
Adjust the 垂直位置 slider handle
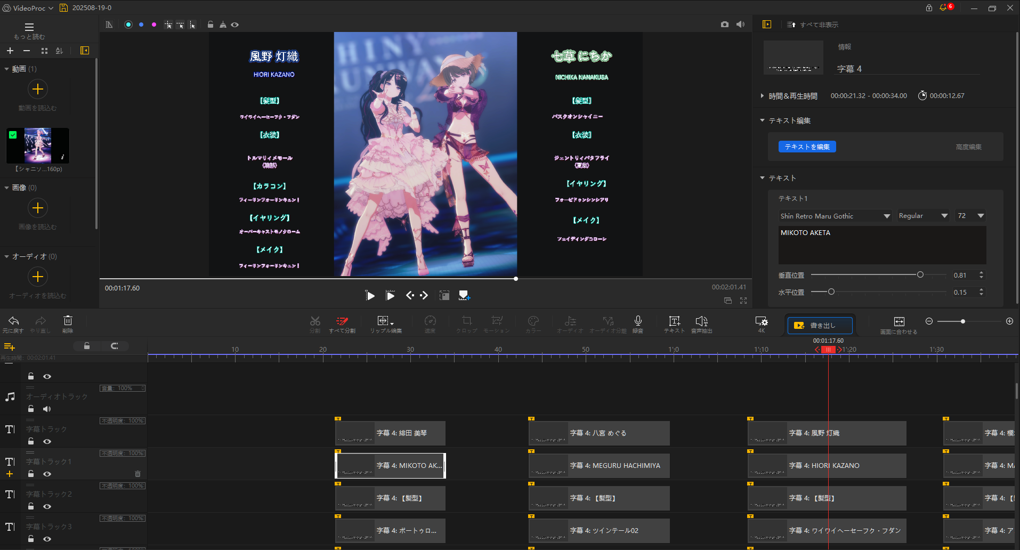920,275
